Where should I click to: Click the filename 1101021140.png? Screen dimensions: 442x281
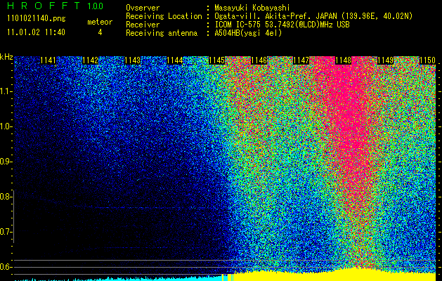[x=37, y=19]
